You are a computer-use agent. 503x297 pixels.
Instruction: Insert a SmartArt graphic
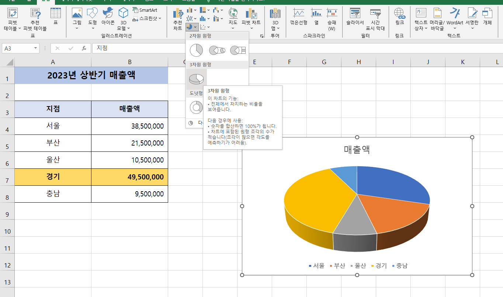145,10
